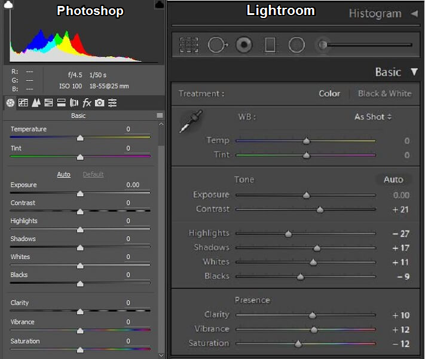Open the Camera Calibration camera icon

tap(99, 102)
